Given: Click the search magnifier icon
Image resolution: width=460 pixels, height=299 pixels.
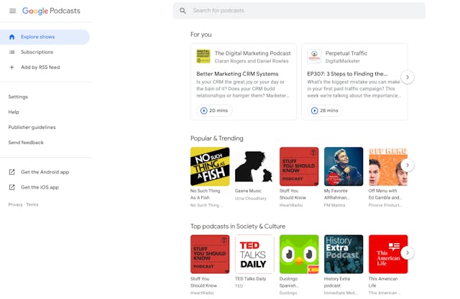Looking at the screenshot, I should (183, 11).
